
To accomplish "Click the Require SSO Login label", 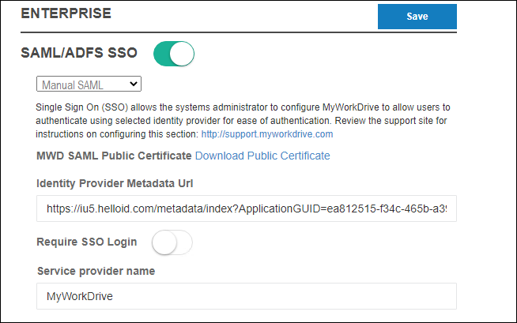I will (x=86, y=242).
